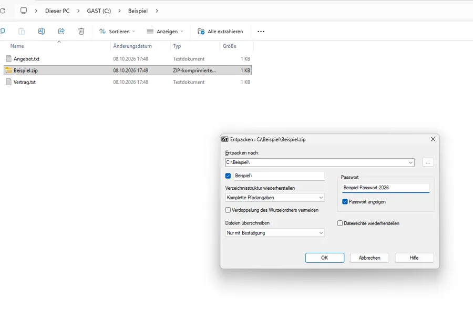Click the Beispiel\ subfolder text field

click(x=280, y=176)
